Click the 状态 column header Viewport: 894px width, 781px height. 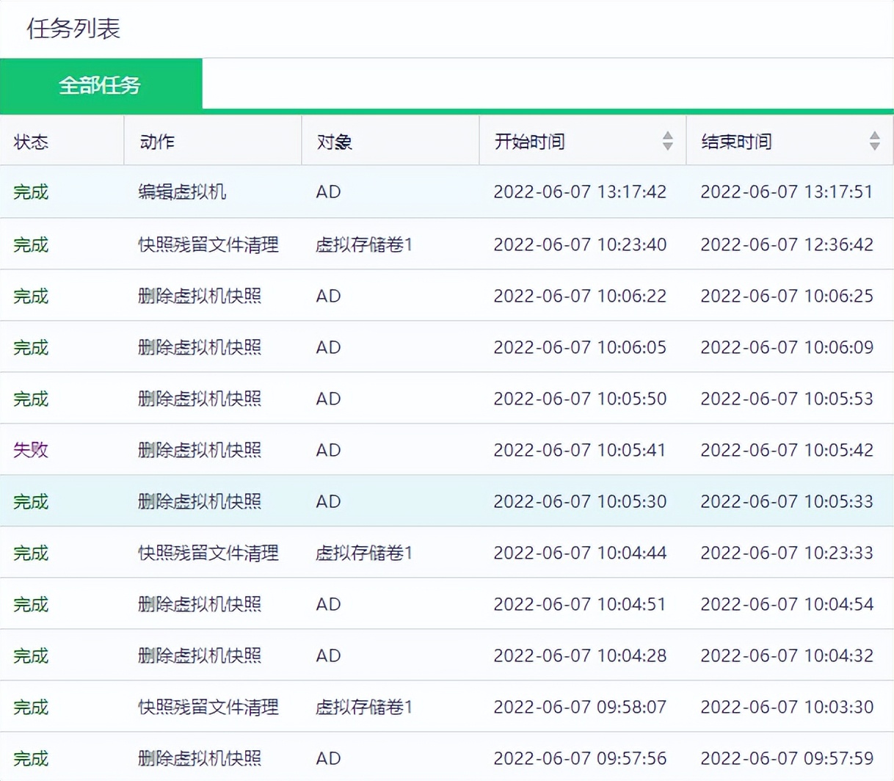(30, 141)
